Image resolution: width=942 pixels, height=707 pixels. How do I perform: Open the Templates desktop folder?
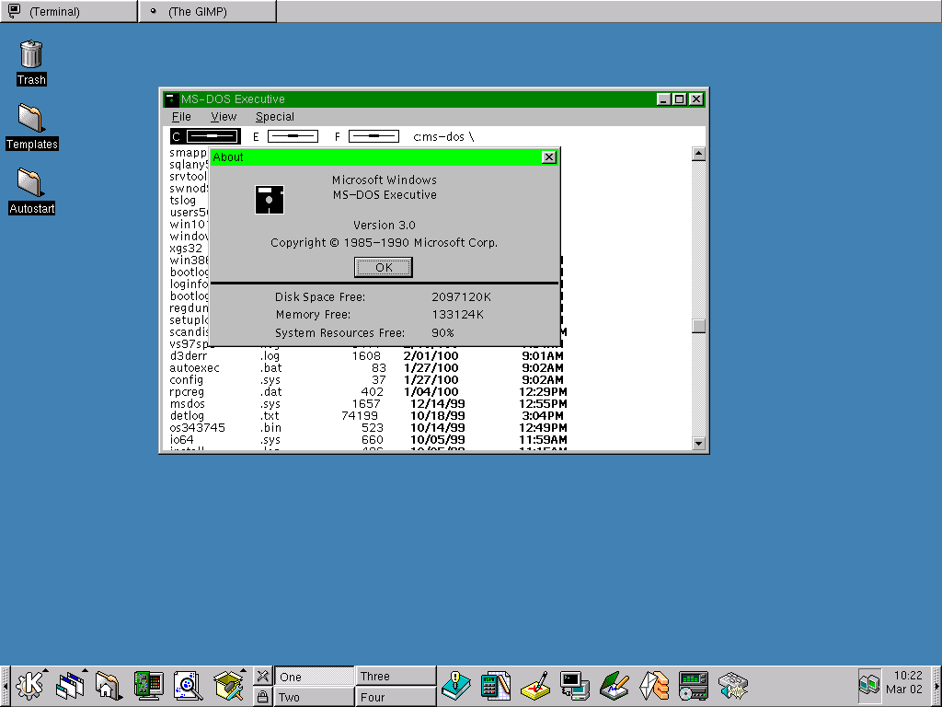(32, 127)
